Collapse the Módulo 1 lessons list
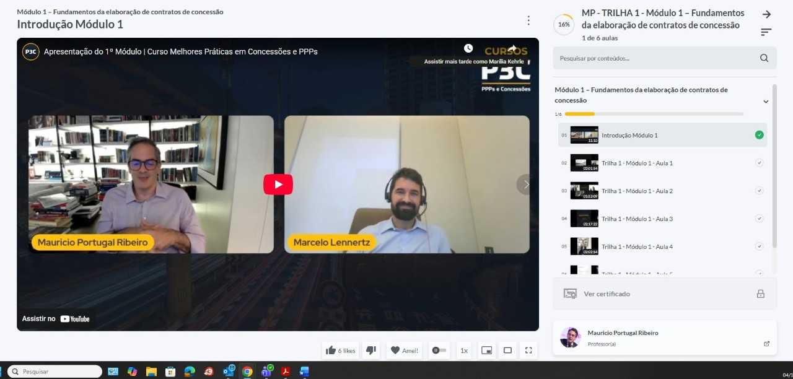 coord(766,102)
